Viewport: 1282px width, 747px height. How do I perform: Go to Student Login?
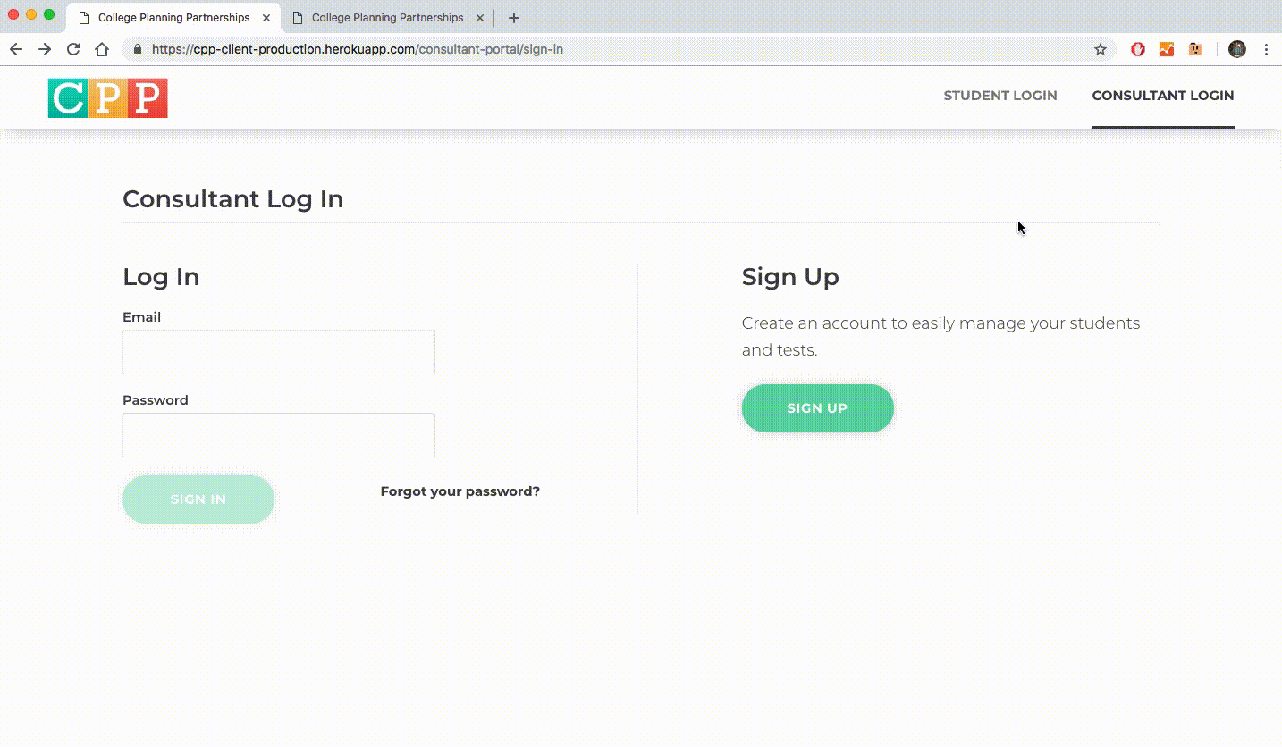[1000, 96]
